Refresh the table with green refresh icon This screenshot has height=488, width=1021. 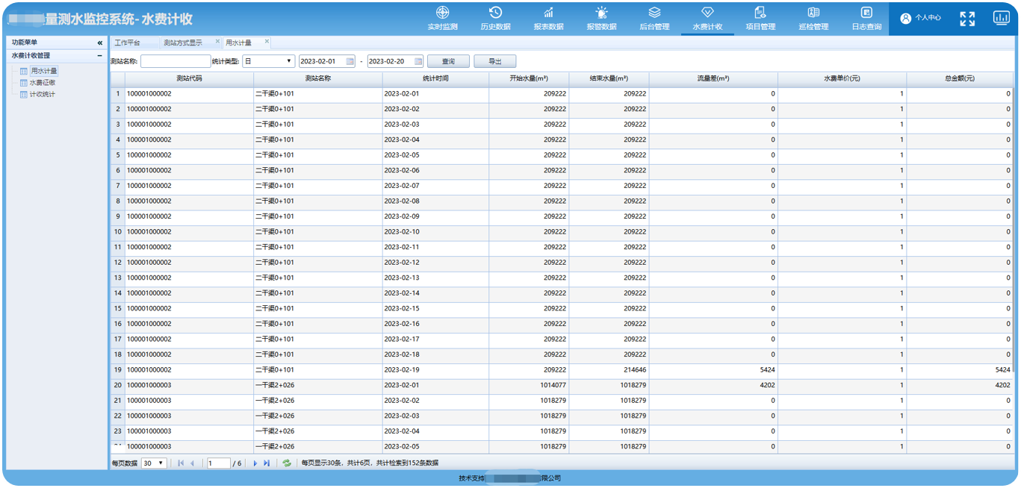[286, 463]
